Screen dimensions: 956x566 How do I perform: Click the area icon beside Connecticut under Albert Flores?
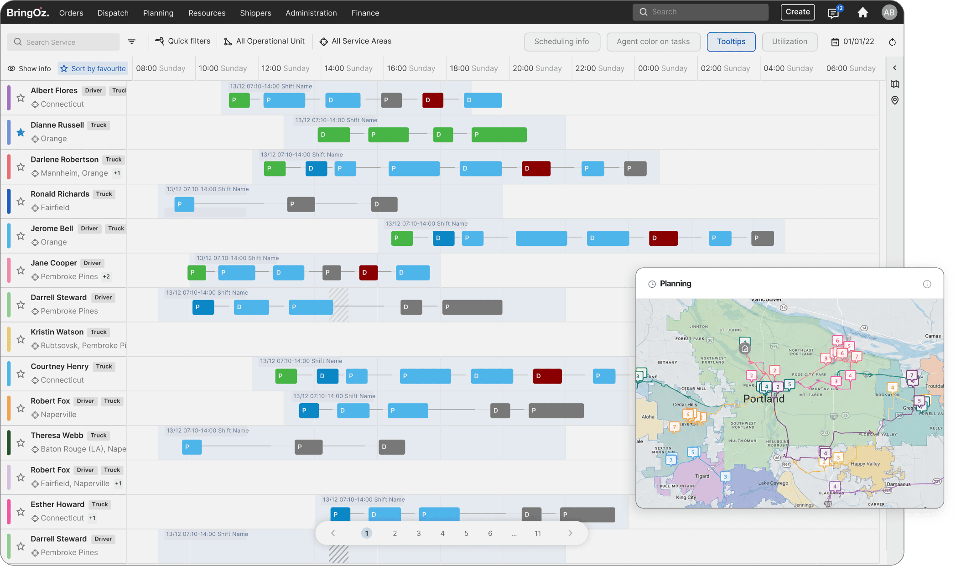(x=35, y=104)
